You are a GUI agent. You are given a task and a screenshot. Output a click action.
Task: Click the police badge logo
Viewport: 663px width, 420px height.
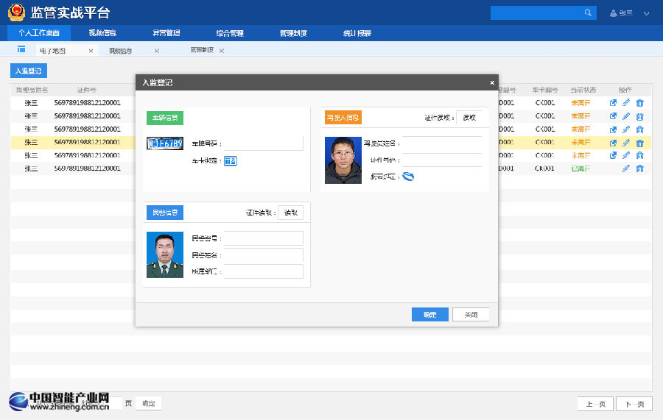pyautogui.click(x=16, y=13)
